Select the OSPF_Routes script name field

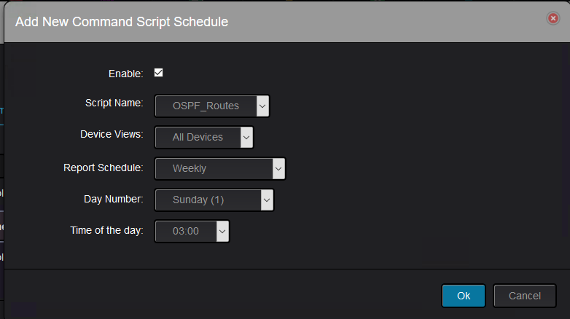206,106
